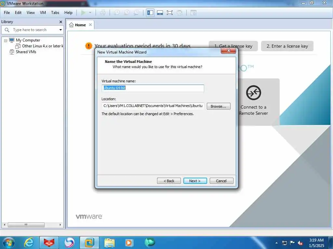Click the green Power On play icon

click(x=83, y=13)
